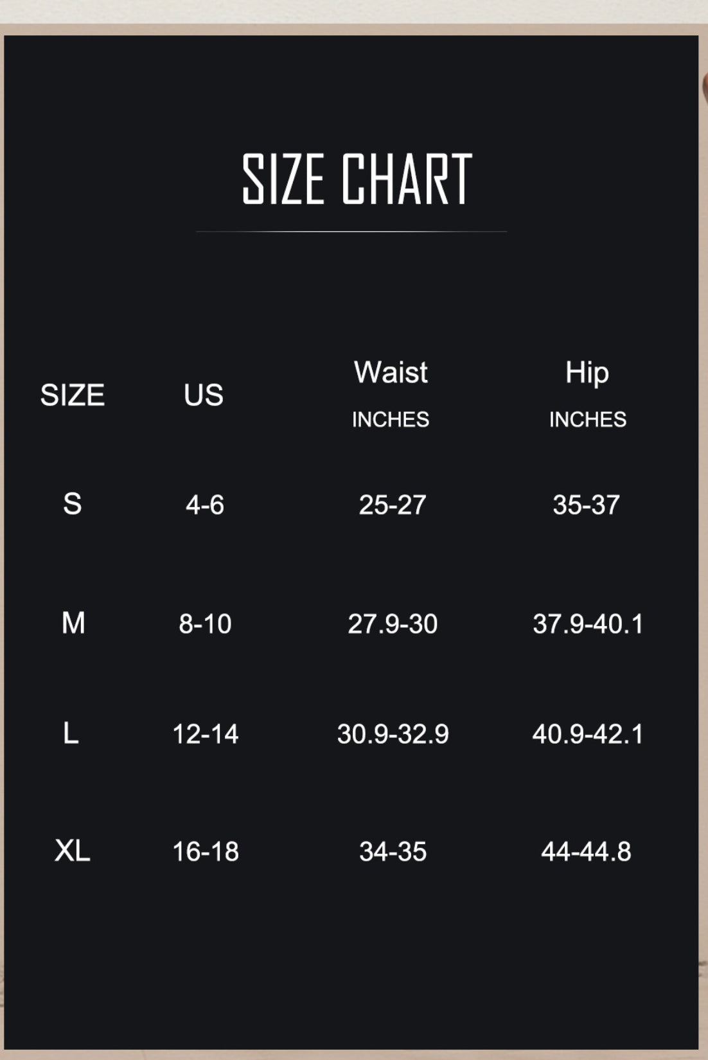Click hip measurement 44-44.8
This screenshot has height=1060, width=708.
coord(586,852)
